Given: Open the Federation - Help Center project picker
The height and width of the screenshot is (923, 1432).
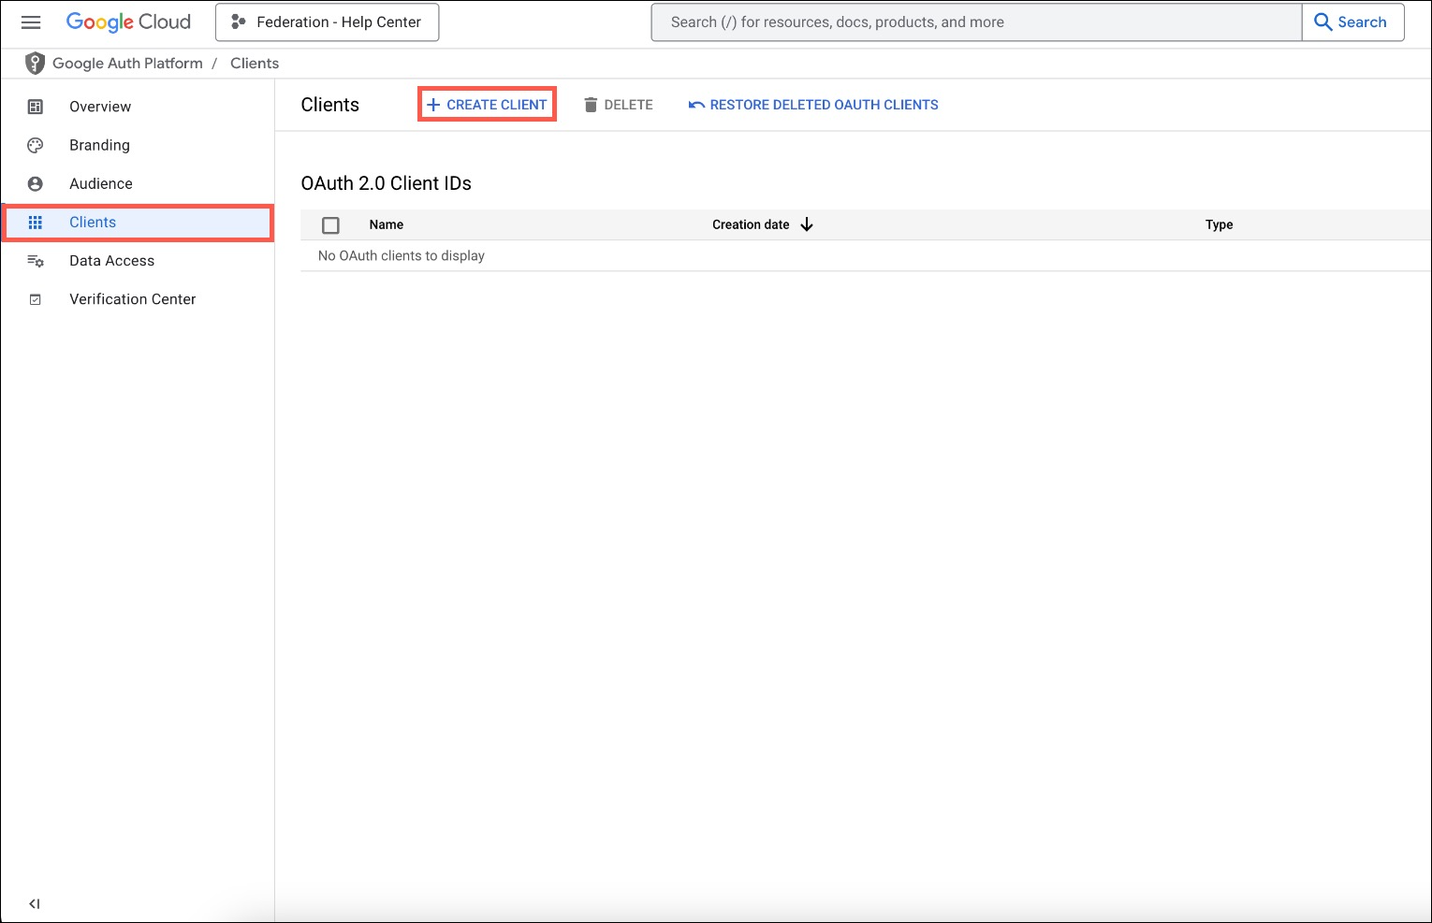Looking at the screenshot, I should click(327, 22).
